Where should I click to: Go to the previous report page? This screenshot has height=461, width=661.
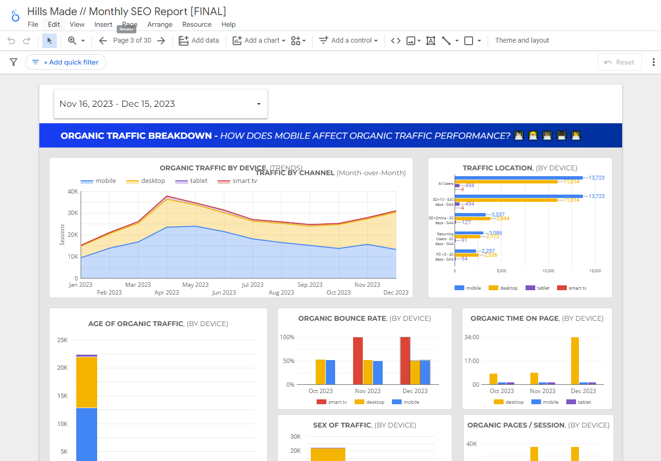point(103,41)
